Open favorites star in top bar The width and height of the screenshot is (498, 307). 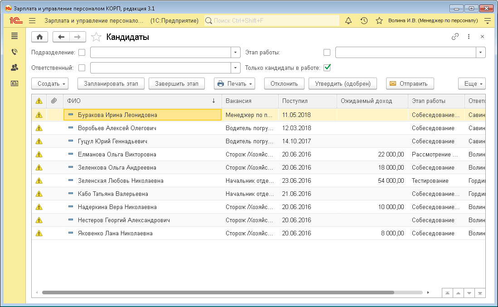coord(379,21)
